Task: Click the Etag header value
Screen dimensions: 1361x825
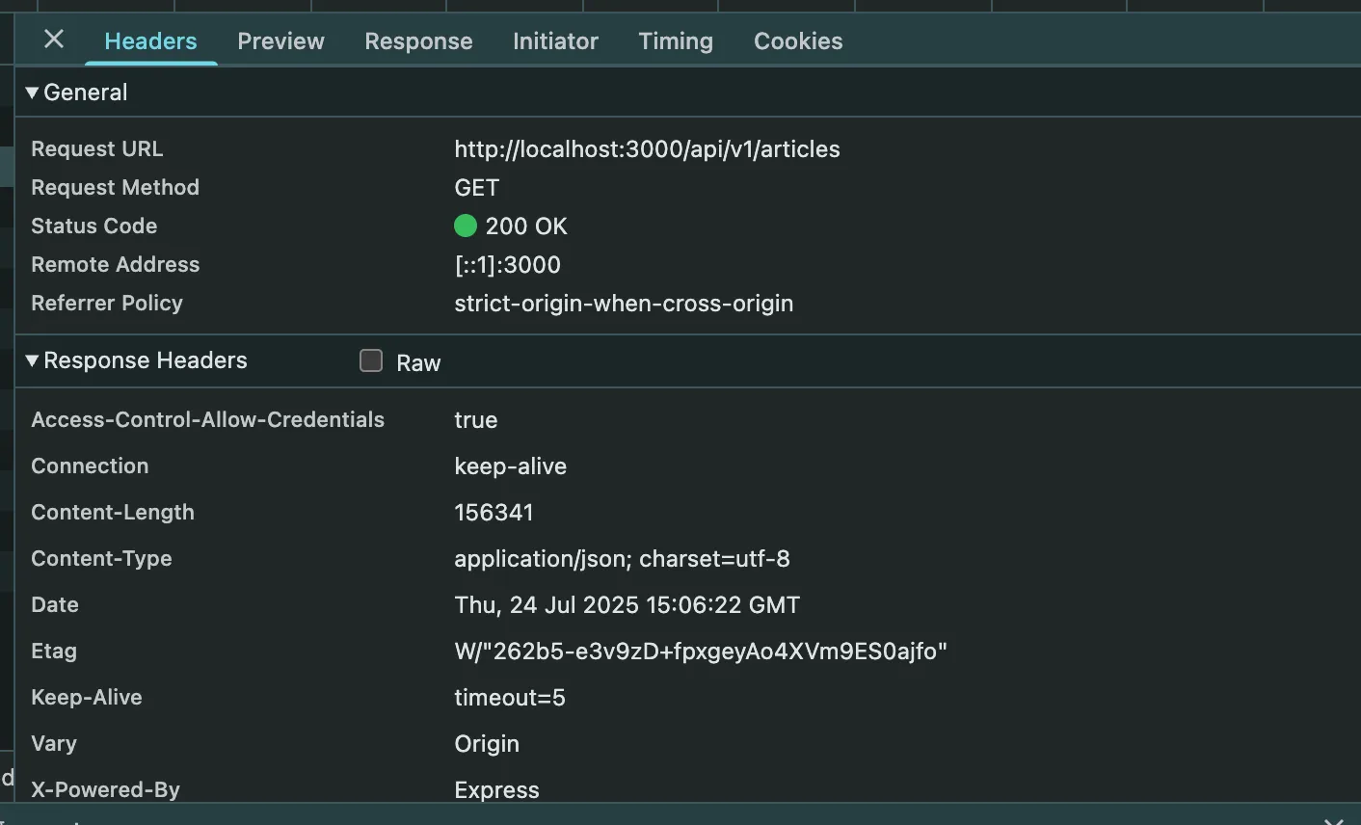Action: (701, 652)
